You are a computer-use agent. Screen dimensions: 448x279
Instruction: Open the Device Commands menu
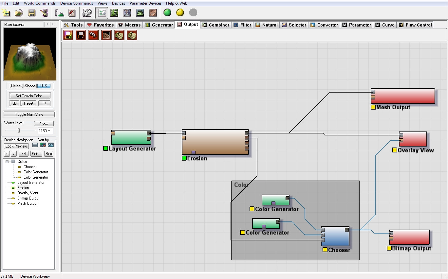point(77,3)
